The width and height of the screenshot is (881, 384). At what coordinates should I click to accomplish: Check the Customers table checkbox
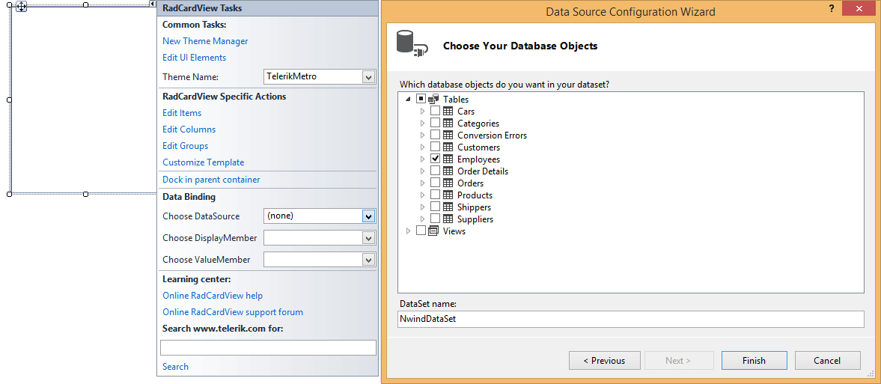pos(436,147)
